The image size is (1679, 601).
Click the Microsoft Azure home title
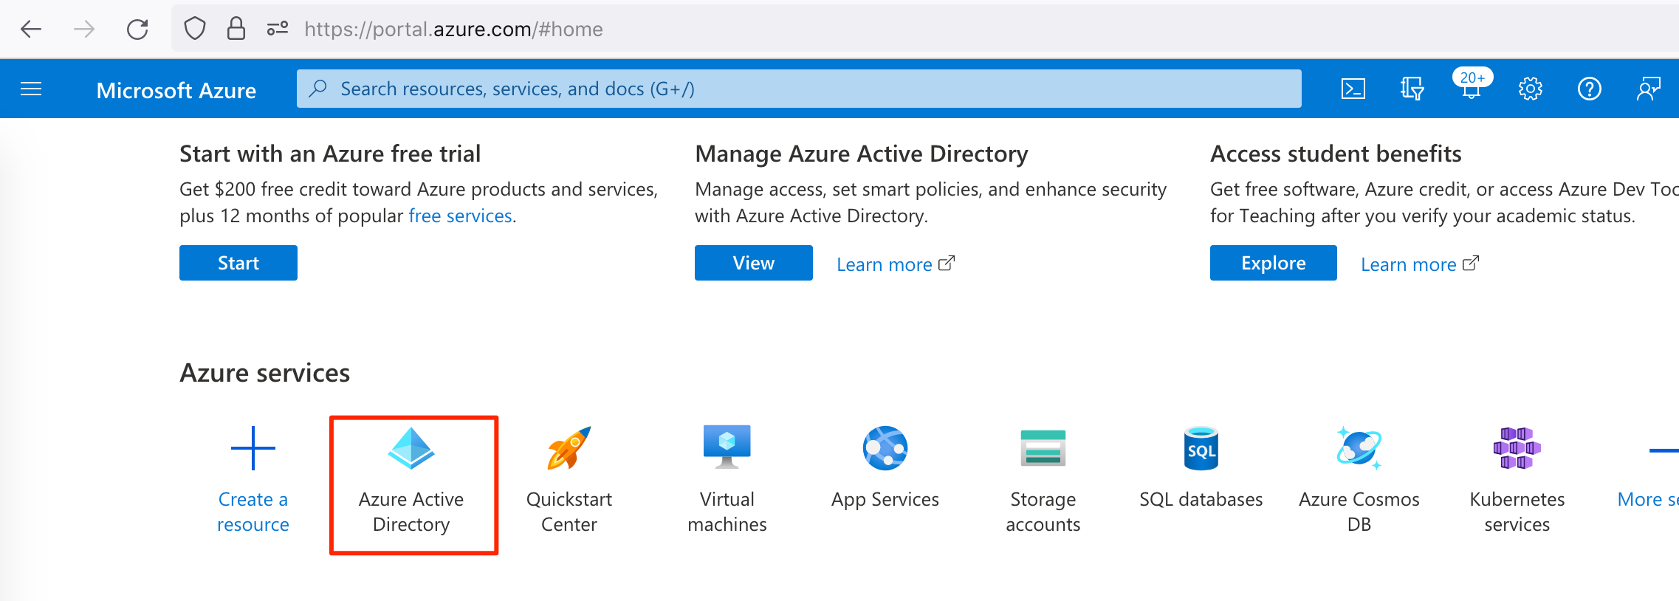[x=176, y=90]
